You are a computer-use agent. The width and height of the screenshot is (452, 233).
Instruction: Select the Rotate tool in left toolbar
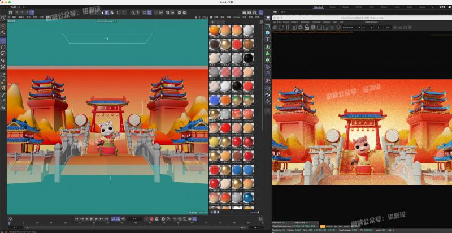(3, 47)
